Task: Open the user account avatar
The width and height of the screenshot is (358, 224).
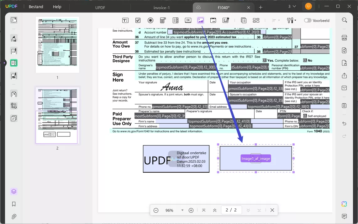Action: pos(308,6)
